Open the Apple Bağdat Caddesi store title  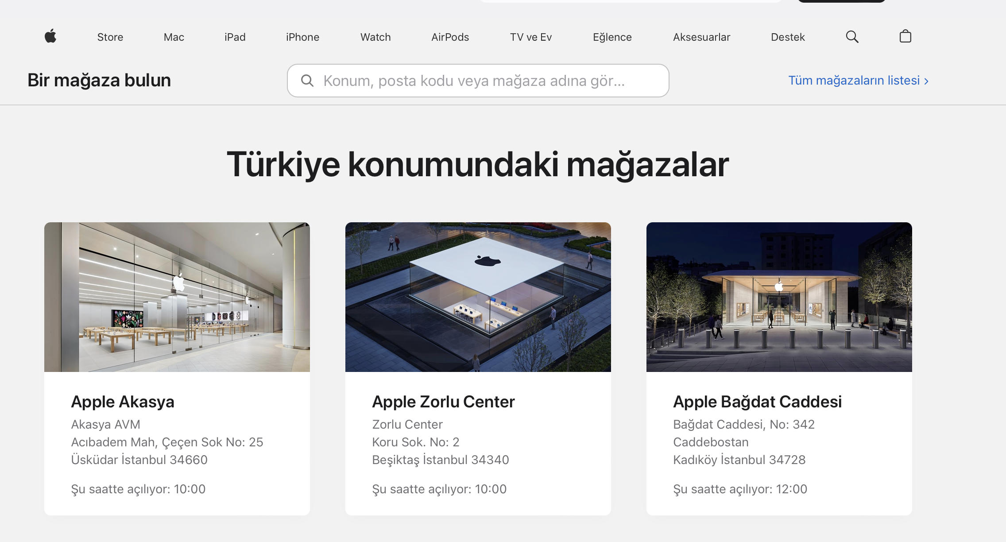pyautogui.click(x=757, y=402)
